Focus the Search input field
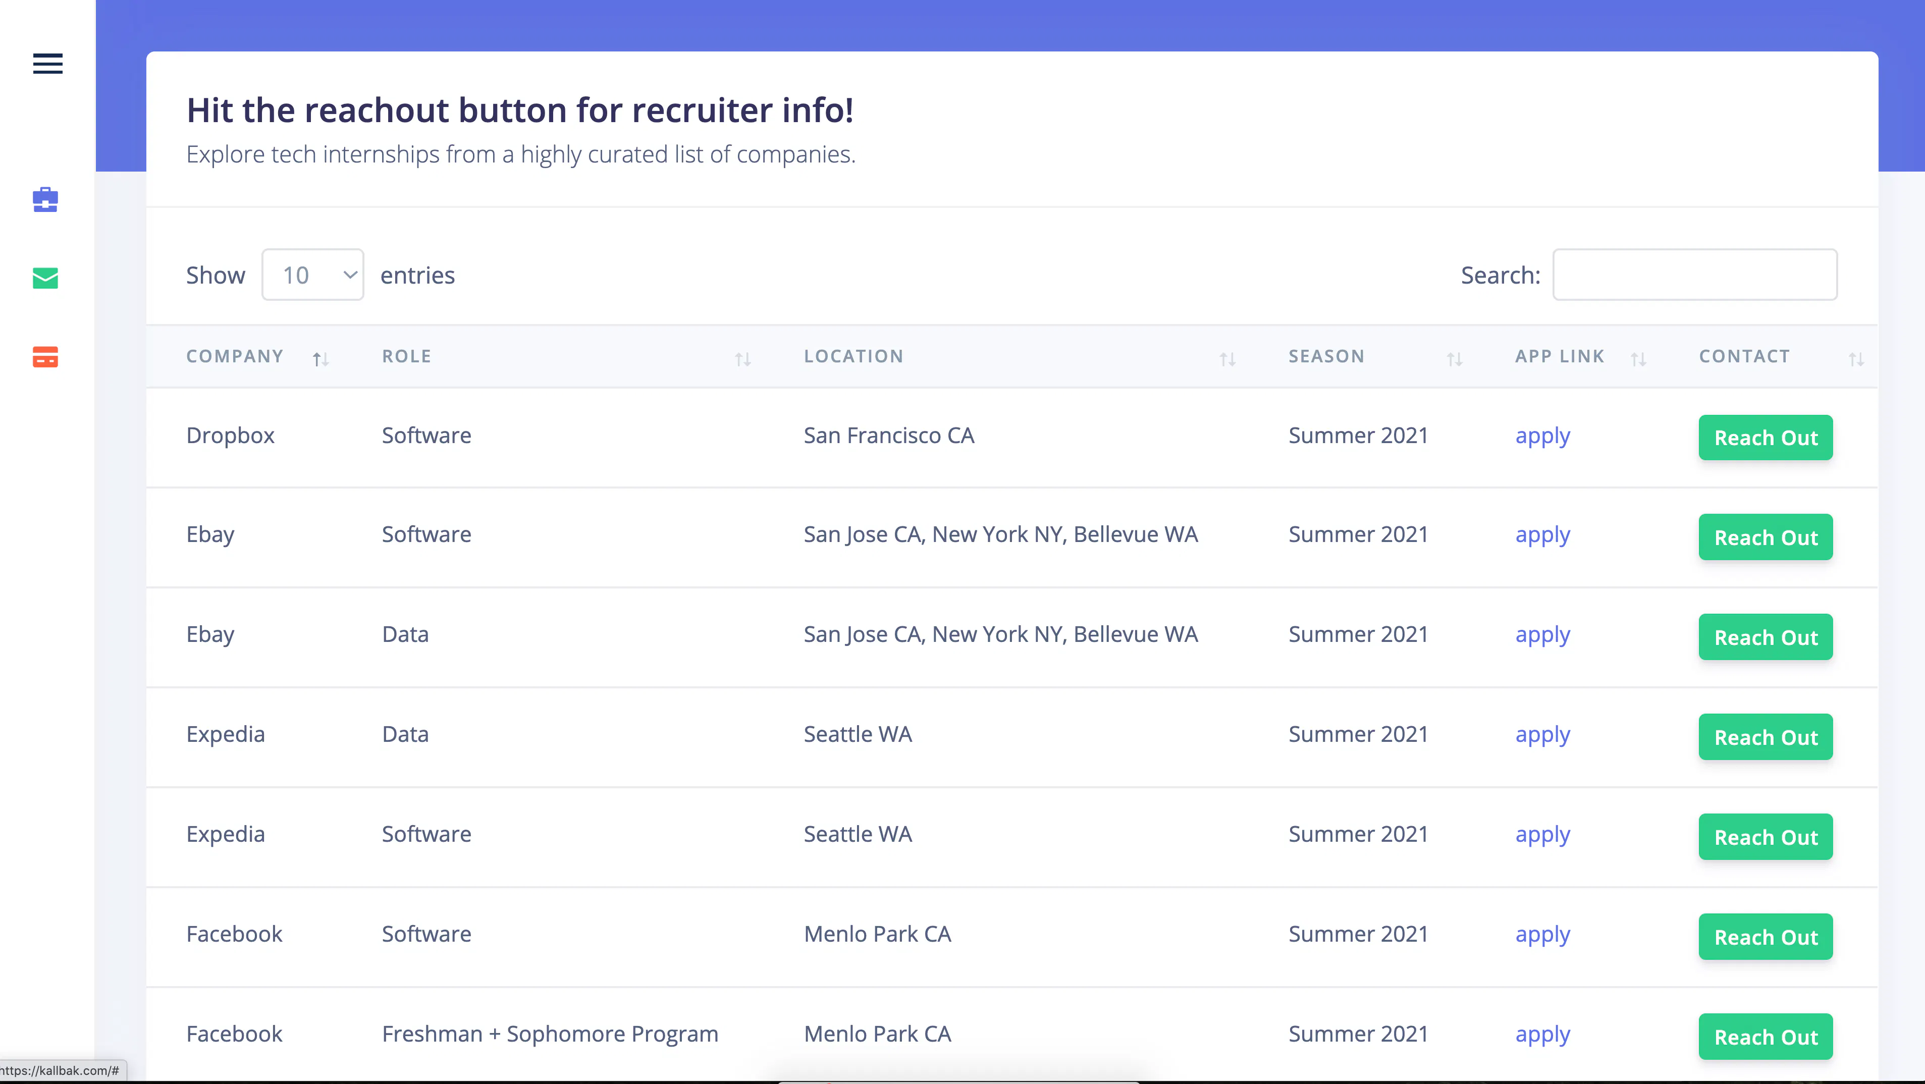Viewport: 1925px width, 1084px height. [x=1695, y=275]
